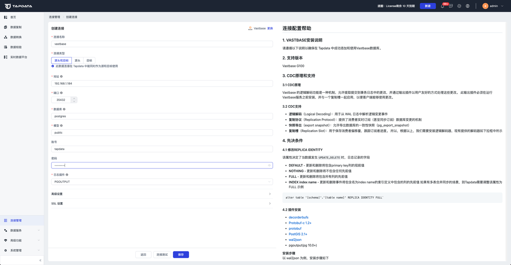The width and height of the screenshot is (511, 265).
Task: Select 源头 connection type
Action: 77,61
